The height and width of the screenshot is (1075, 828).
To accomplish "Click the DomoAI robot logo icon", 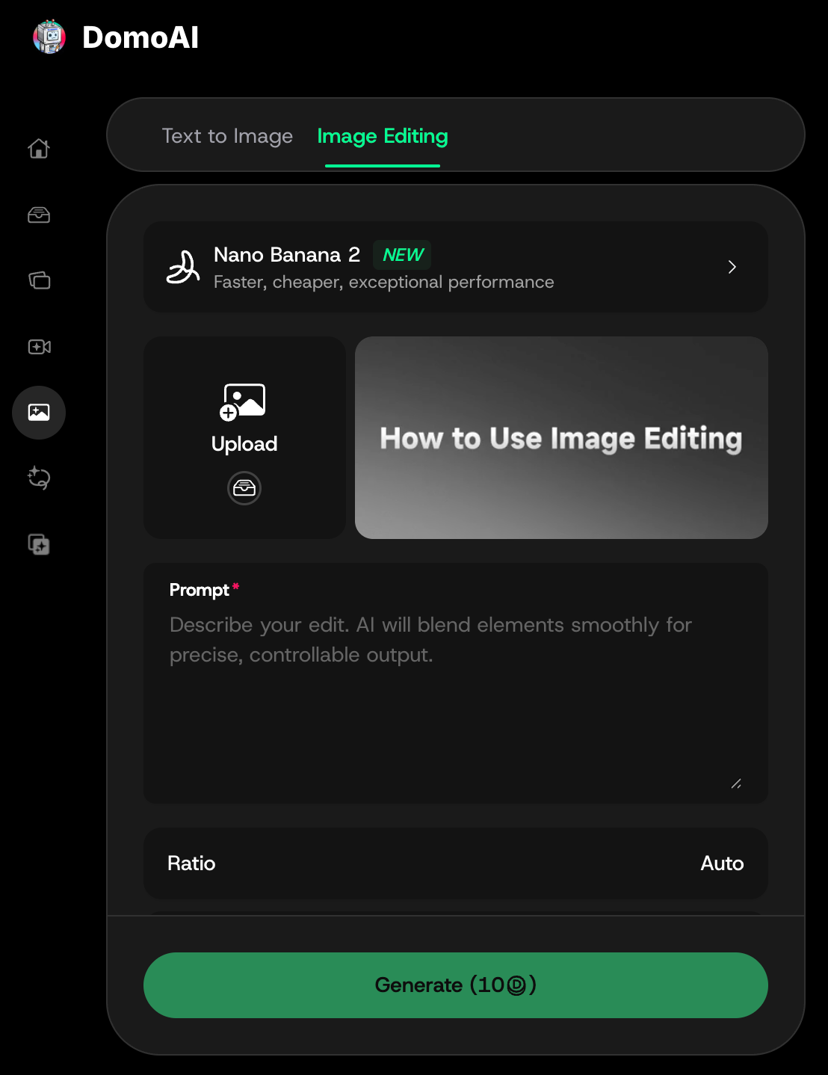I will tap(49, 37).
